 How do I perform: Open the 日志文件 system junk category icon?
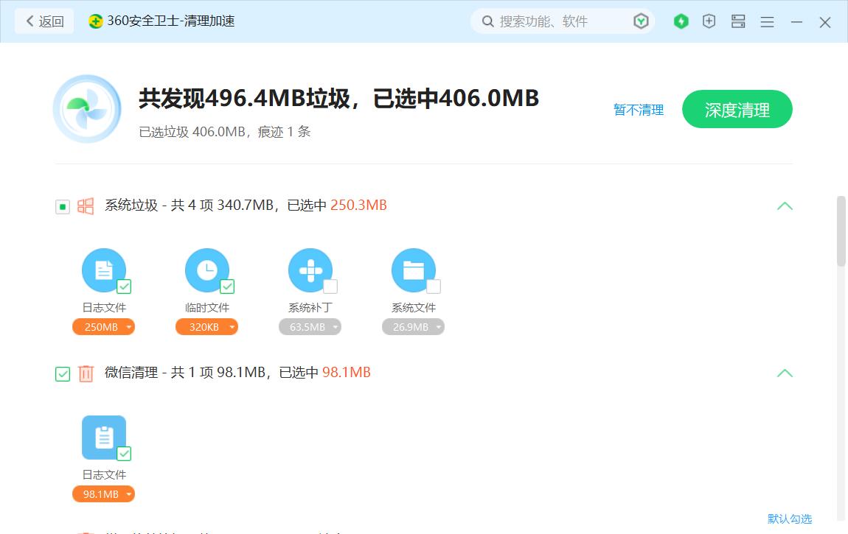(x=104, y=270)
